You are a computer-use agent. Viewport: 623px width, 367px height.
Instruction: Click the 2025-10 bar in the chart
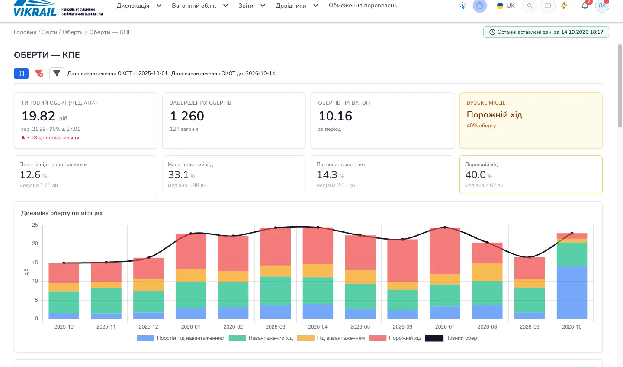(x=64, y=291)
